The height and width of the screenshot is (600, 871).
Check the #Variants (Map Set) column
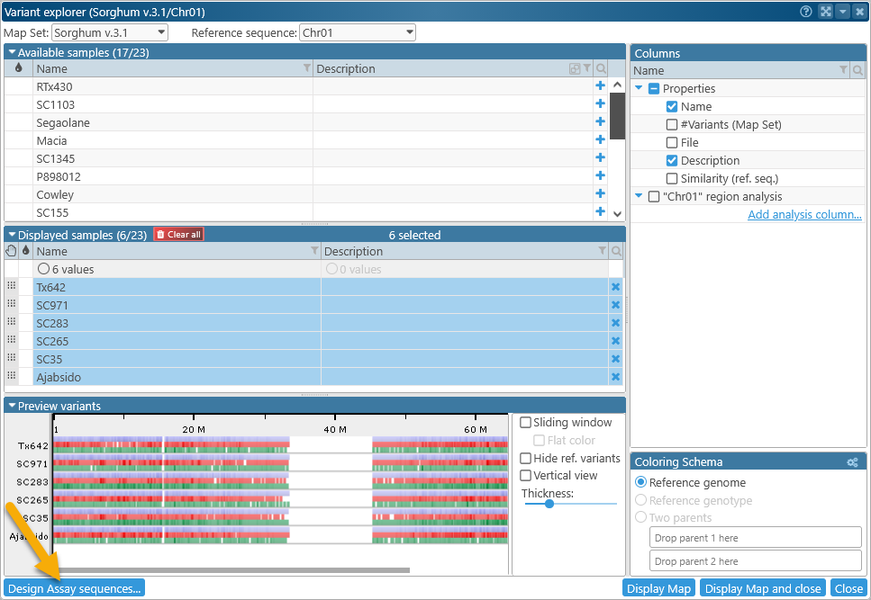672,124
